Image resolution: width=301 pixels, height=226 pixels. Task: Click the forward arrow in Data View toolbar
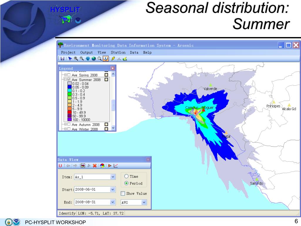pyautogui.click(x=75, y=166)
